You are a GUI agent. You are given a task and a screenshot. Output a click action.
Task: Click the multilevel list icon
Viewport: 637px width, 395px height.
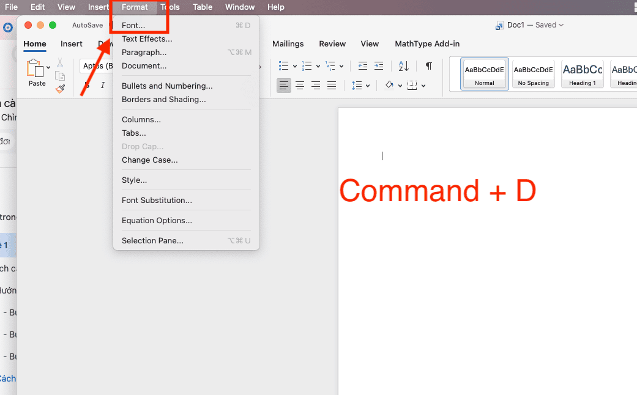coord(330,66)
